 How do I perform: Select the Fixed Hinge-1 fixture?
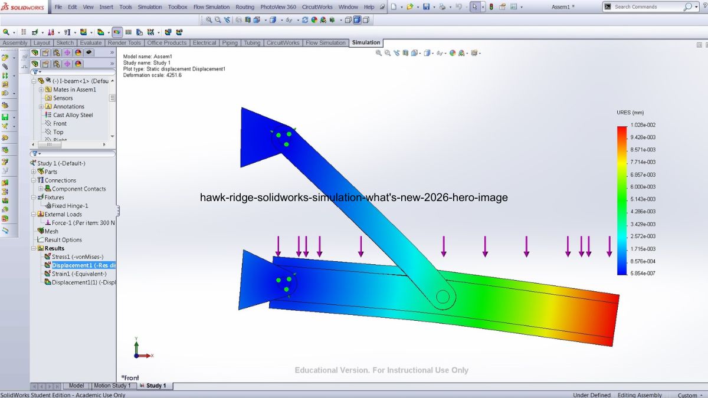pyautogui.click(x=70, y=206)
